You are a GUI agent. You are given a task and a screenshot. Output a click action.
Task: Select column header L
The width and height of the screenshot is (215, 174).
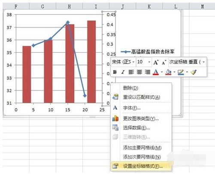pos(176,6)
